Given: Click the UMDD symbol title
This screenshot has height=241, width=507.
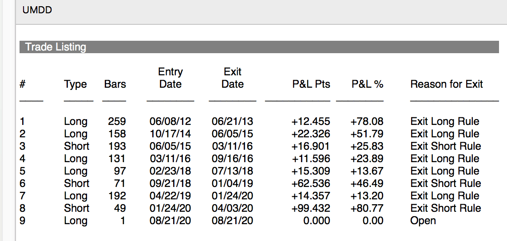Looking at the screenshot, I should click(37, 10).
